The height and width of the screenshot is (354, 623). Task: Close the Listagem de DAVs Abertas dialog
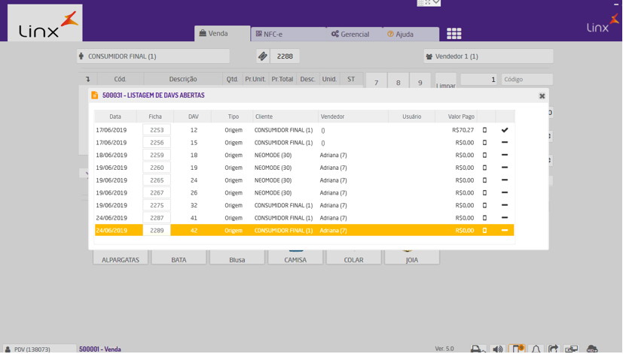click(542, 96)
